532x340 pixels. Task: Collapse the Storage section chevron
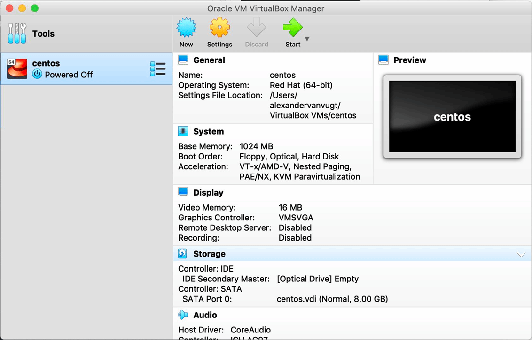click(x=521, y=254)
